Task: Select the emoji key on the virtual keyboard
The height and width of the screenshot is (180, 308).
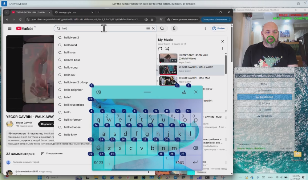Action: click(x=99, y=106)
